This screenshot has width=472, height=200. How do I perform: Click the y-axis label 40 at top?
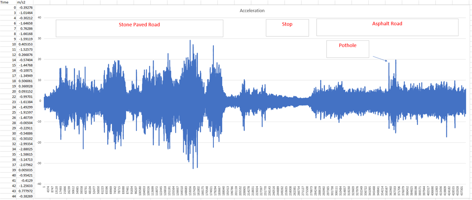(39, 18)
